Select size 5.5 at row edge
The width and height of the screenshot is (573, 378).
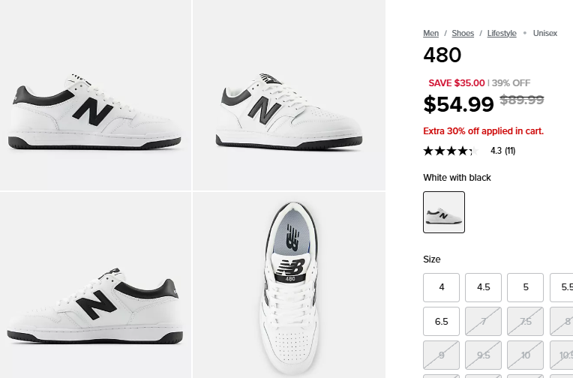click(x=564, y=287)
